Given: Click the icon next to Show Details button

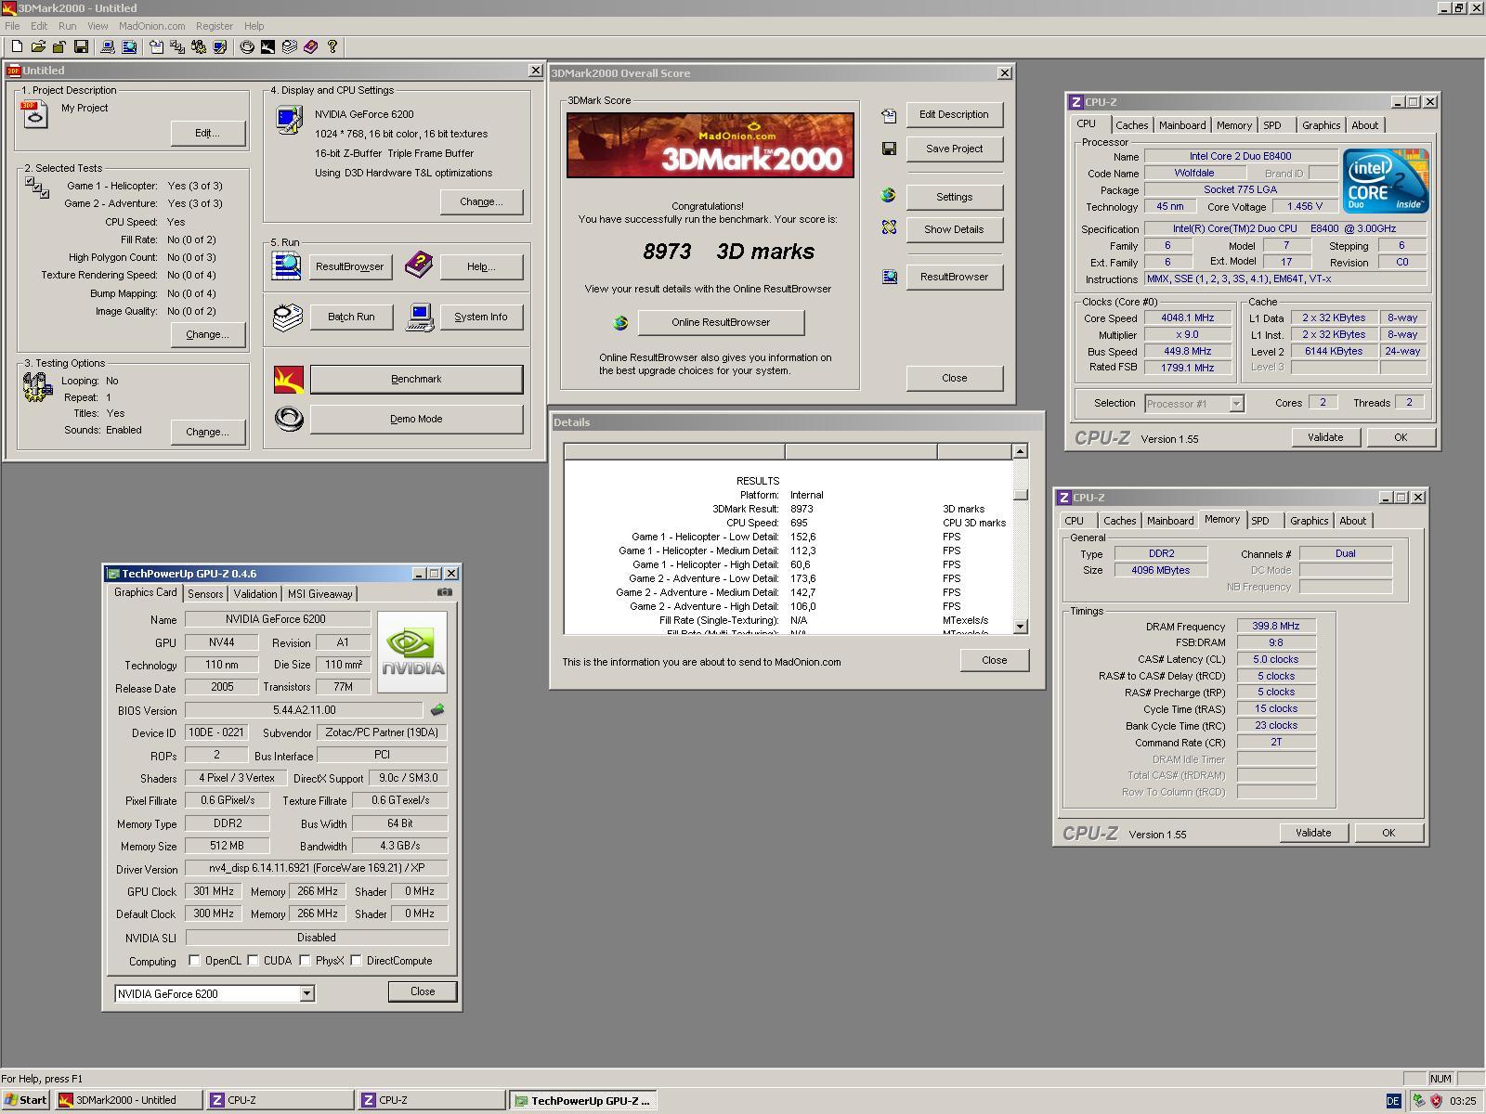Looking at the screenshot, I should pos(889,227).
